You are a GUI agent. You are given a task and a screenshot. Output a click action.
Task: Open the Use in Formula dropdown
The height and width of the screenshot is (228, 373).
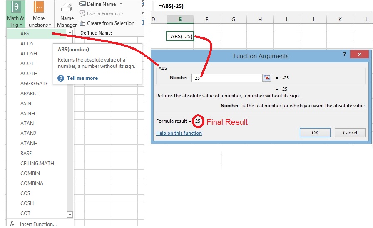coord(101,14)
